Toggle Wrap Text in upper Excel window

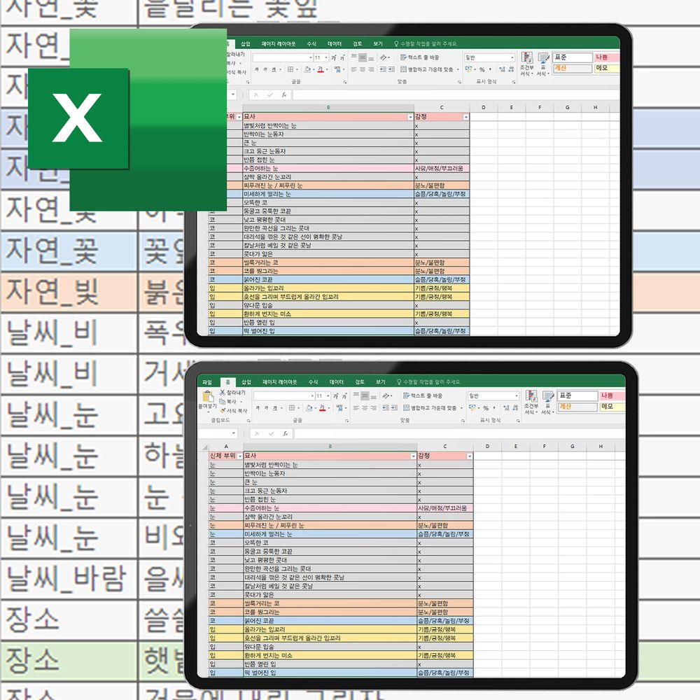click(x=419, y=57)
